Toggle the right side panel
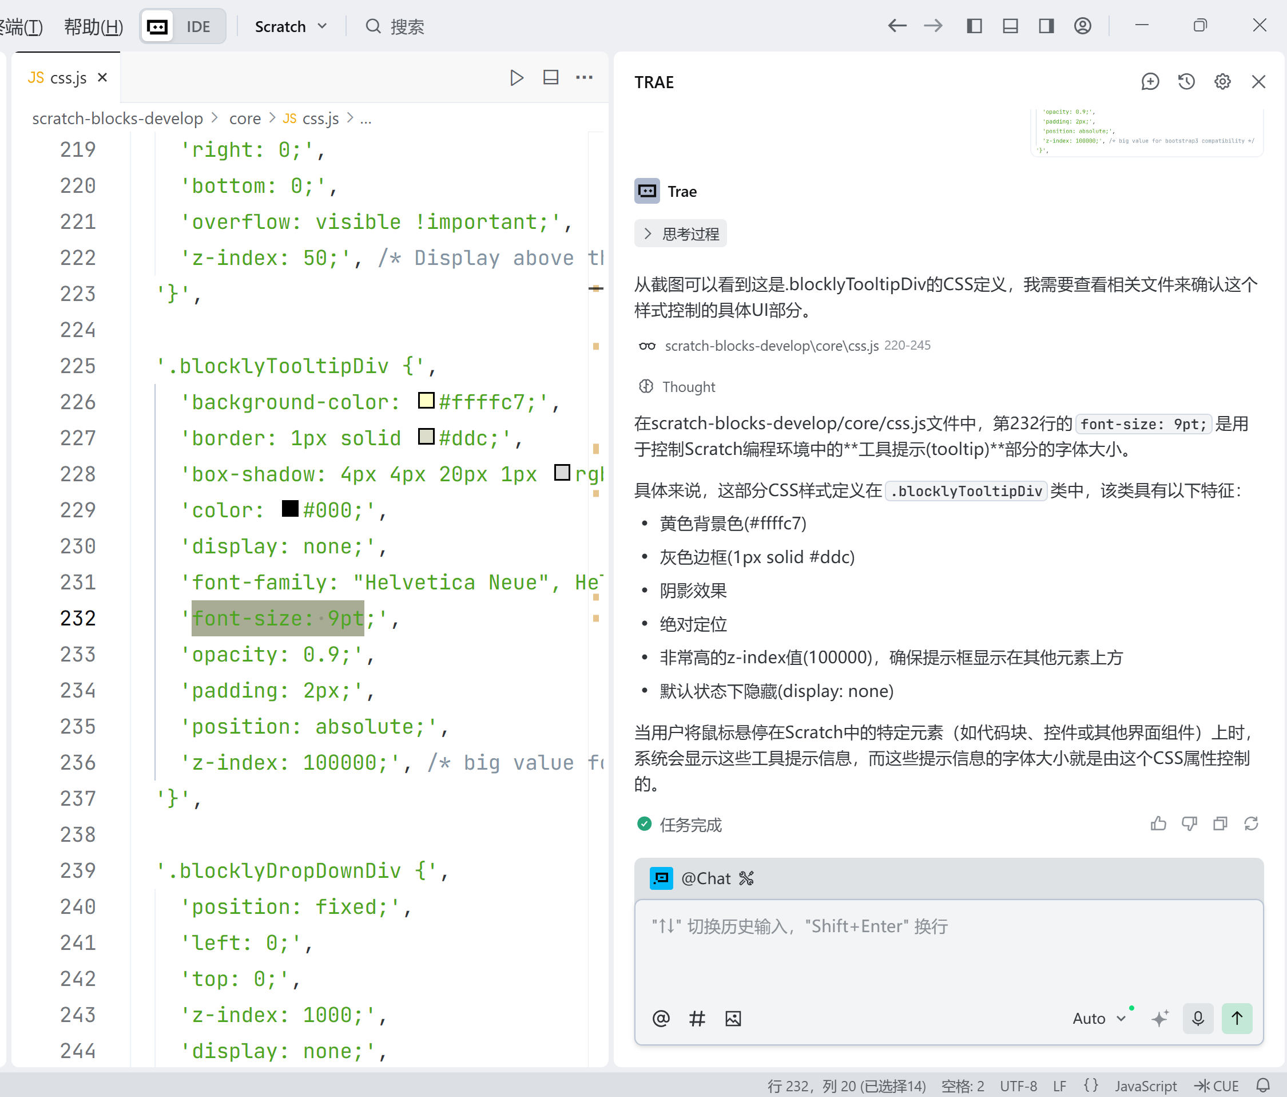This screenshot has width=1287, height=1097. (1046, 26)
